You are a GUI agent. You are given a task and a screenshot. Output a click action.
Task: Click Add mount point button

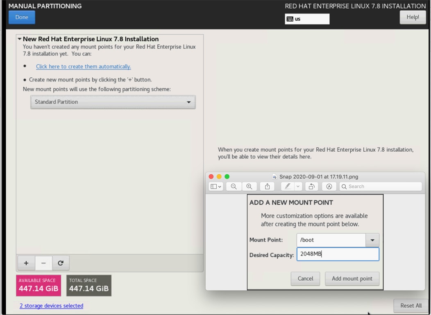pos(352,279)
